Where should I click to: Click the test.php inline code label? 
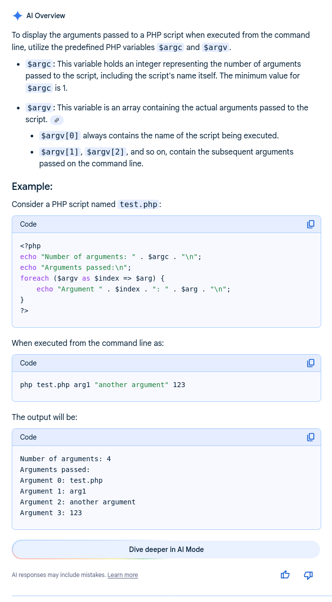139,204
